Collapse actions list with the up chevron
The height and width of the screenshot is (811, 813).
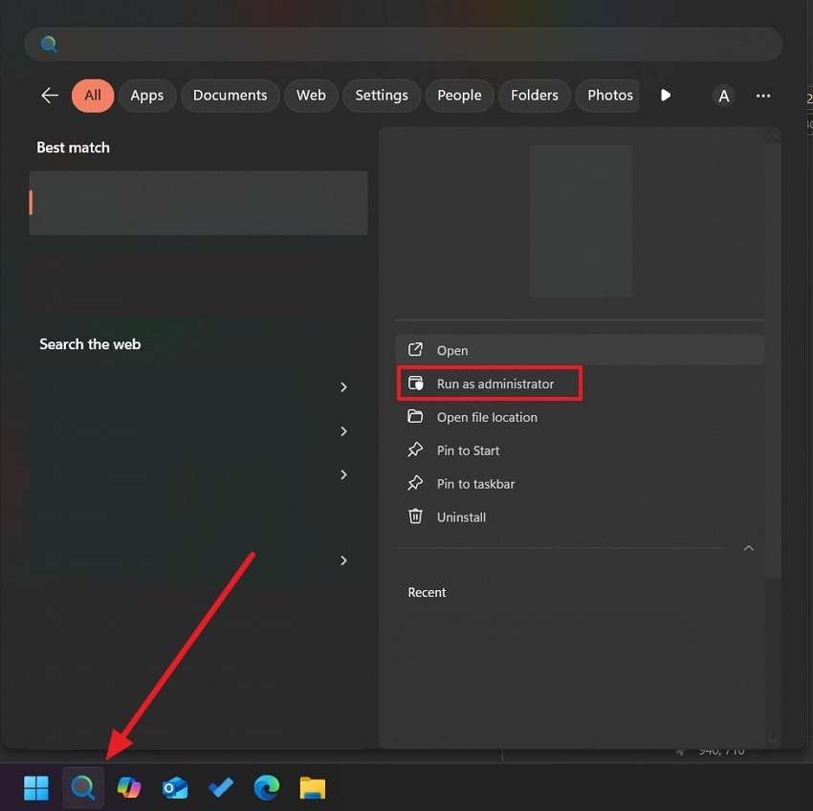[749, 548]
